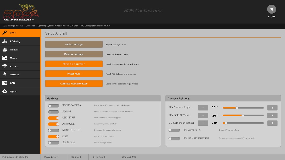Image resolution: width=285 pixels, height=160 pixels.
Task: Click the Port Utilization status text
Action: [15, 157]
